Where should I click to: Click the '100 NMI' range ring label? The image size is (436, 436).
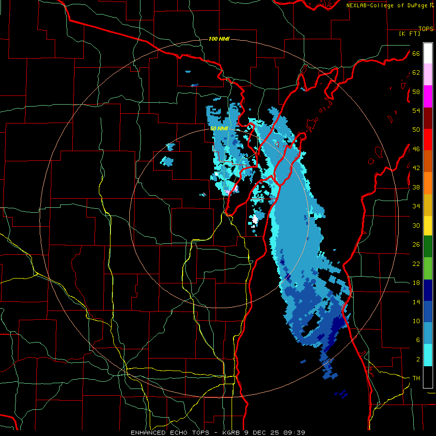pyautogui.click(x=219, y=39)
